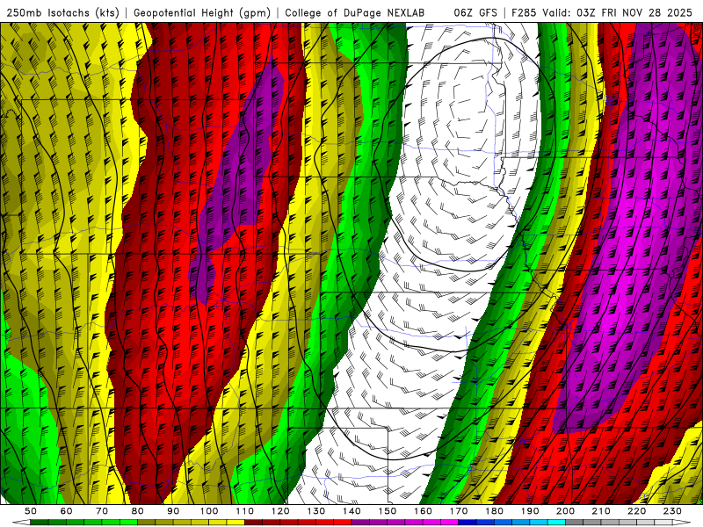Select the legend value 120

click(280, 511)
